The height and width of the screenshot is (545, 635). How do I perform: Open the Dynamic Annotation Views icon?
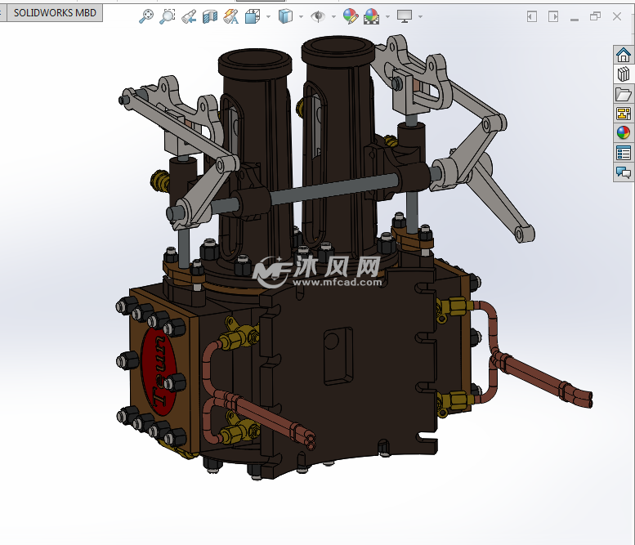pos(231,16)
